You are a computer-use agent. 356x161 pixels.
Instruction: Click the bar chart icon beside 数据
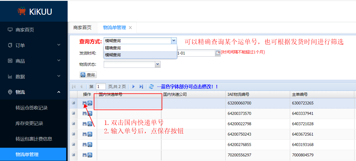(x=10, y=76)
